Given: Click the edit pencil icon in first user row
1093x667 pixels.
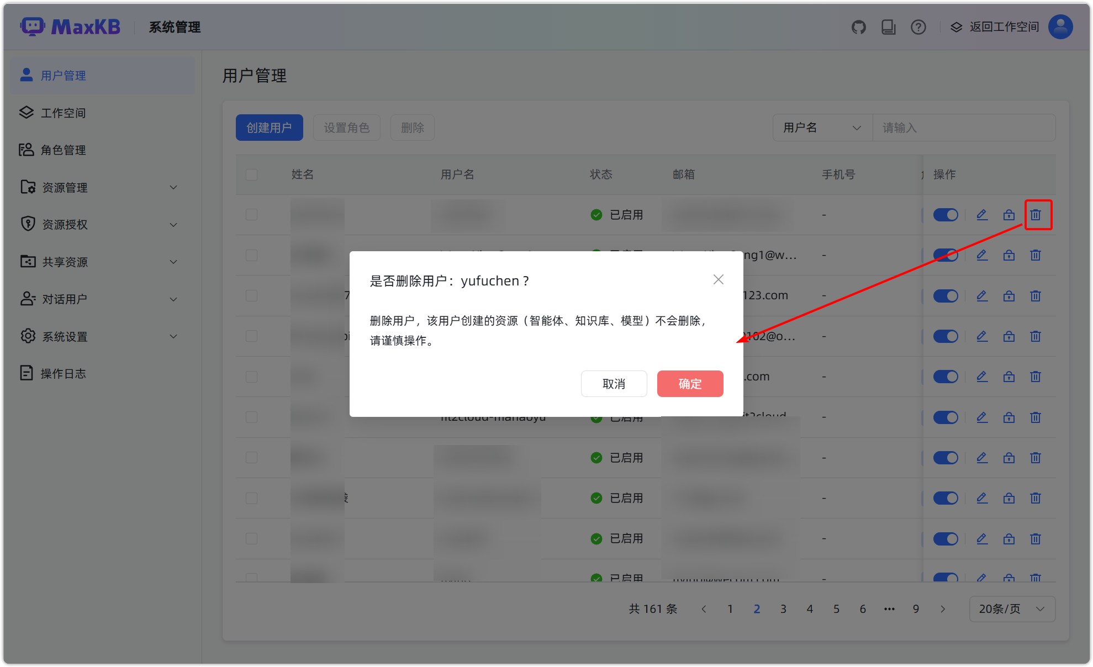Looking at the screenshot, I should (982, 215).
